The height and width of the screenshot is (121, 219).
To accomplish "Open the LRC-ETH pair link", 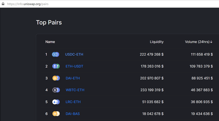I will [x=73, y=102].
